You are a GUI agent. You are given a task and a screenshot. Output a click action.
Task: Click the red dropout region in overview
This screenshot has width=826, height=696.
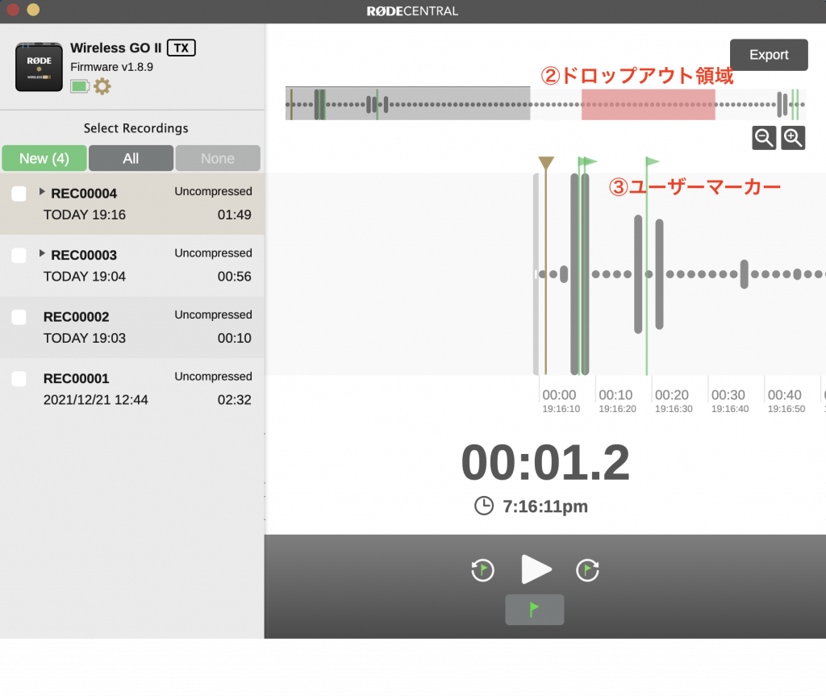pos(648,104)
